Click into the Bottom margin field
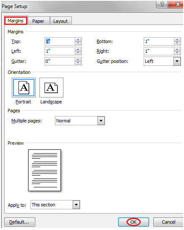Viewport: 184px width, 230px height. 159,41
